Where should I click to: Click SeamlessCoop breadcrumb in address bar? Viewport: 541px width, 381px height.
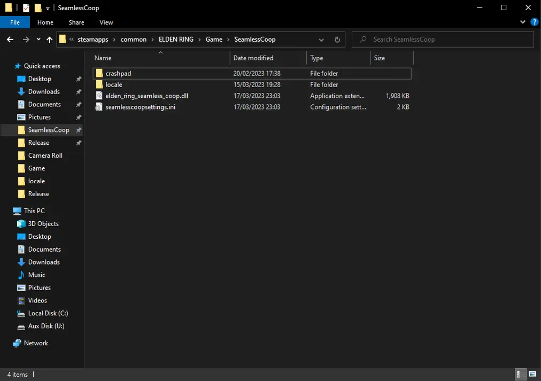[255, 40]
